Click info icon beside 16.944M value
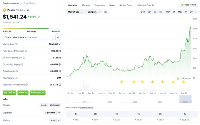 pos(60,71)
